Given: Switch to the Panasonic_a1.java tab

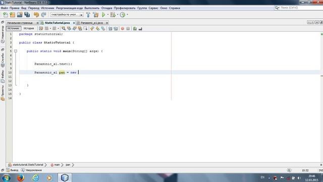Looking at the screenshot, I should (92, 23).
